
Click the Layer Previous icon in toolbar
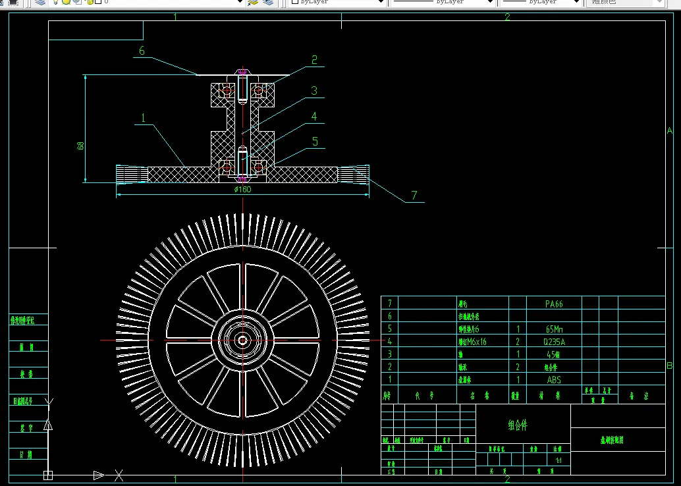pos(269,2)
